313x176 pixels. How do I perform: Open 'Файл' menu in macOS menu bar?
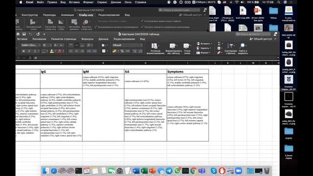coord(40,2)
